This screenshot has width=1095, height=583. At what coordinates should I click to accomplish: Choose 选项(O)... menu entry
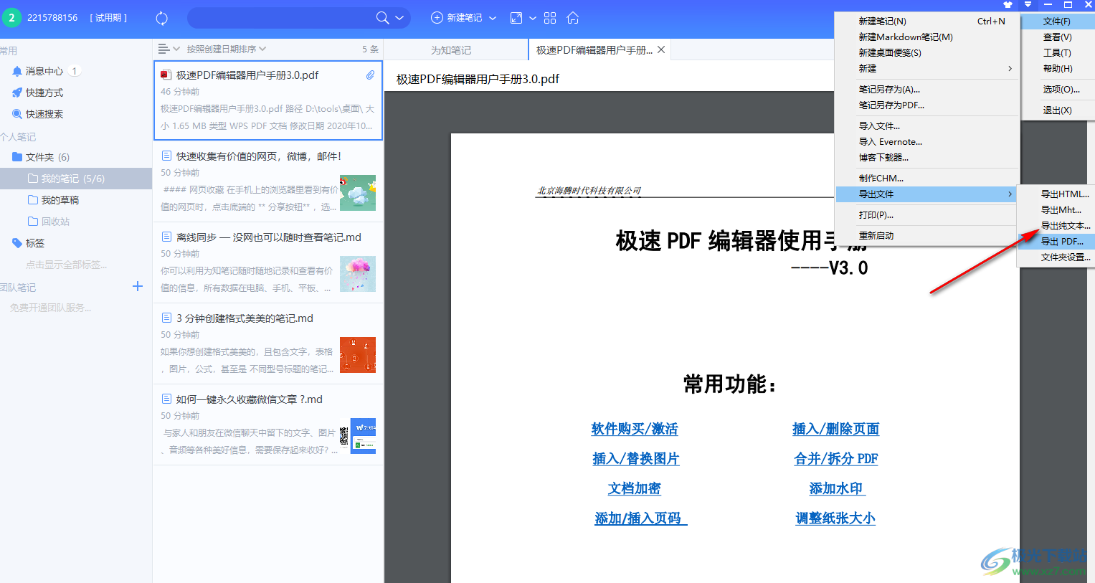(x=1058, y=90)
